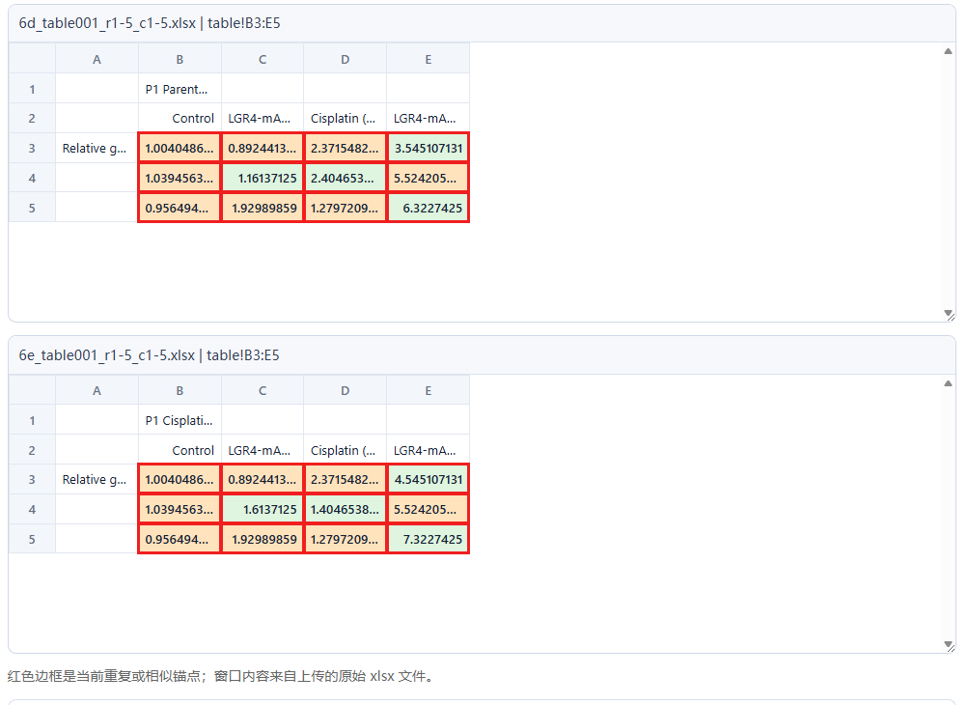Select row 5 header in 6d table
Viewport: 968px width, 705px height.
coord(32,208)
